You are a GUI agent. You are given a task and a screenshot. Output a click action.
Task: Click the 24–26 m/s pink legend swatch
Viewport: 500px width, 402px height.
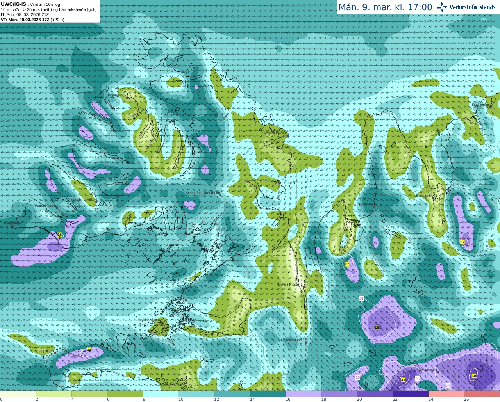click(x=446, y=394)
